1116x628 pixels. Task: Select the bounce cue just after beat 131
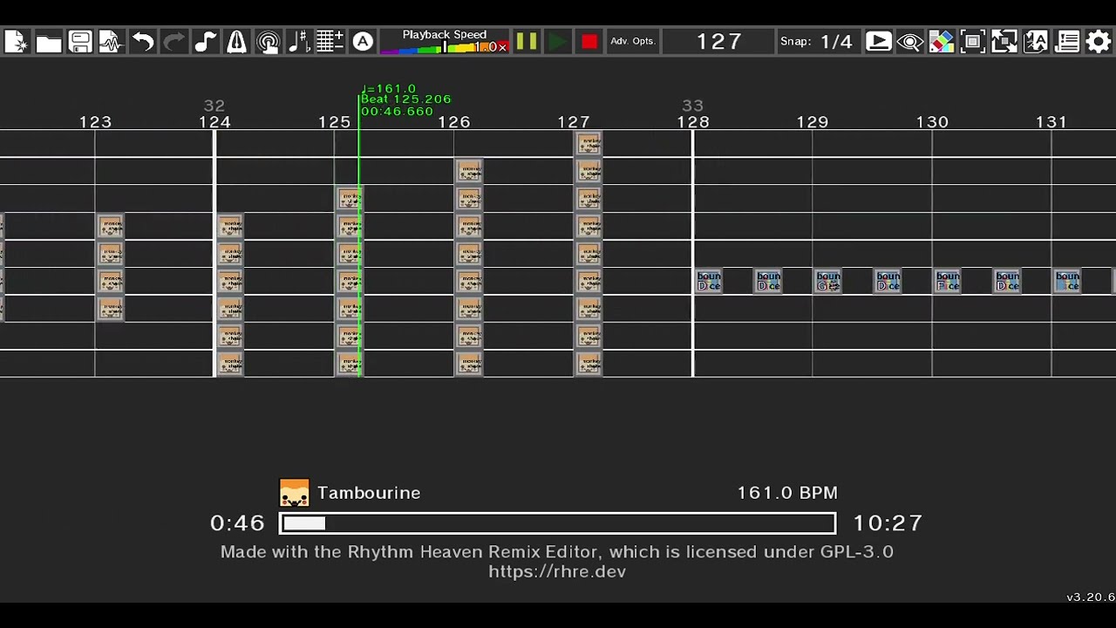pos(1067,281)
